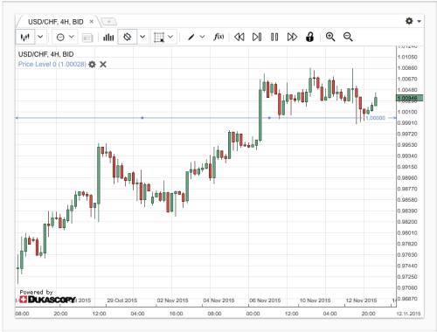Rewind the chart to the start

(x=239, y=37)
